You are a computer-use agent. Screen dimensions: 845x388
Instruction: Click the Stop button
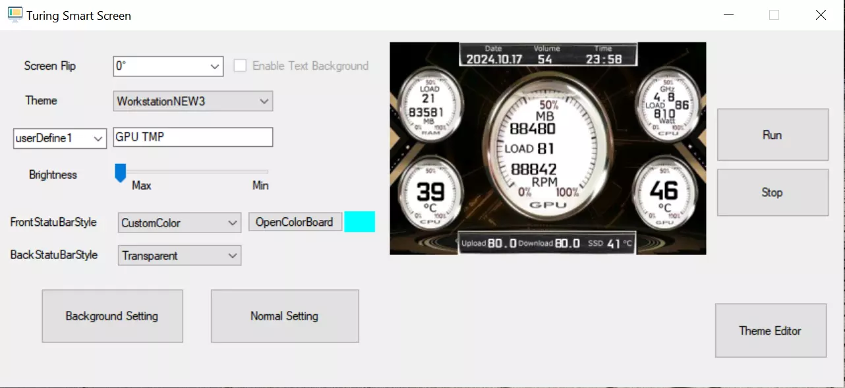pyautogui.click(x=772, y=192)
